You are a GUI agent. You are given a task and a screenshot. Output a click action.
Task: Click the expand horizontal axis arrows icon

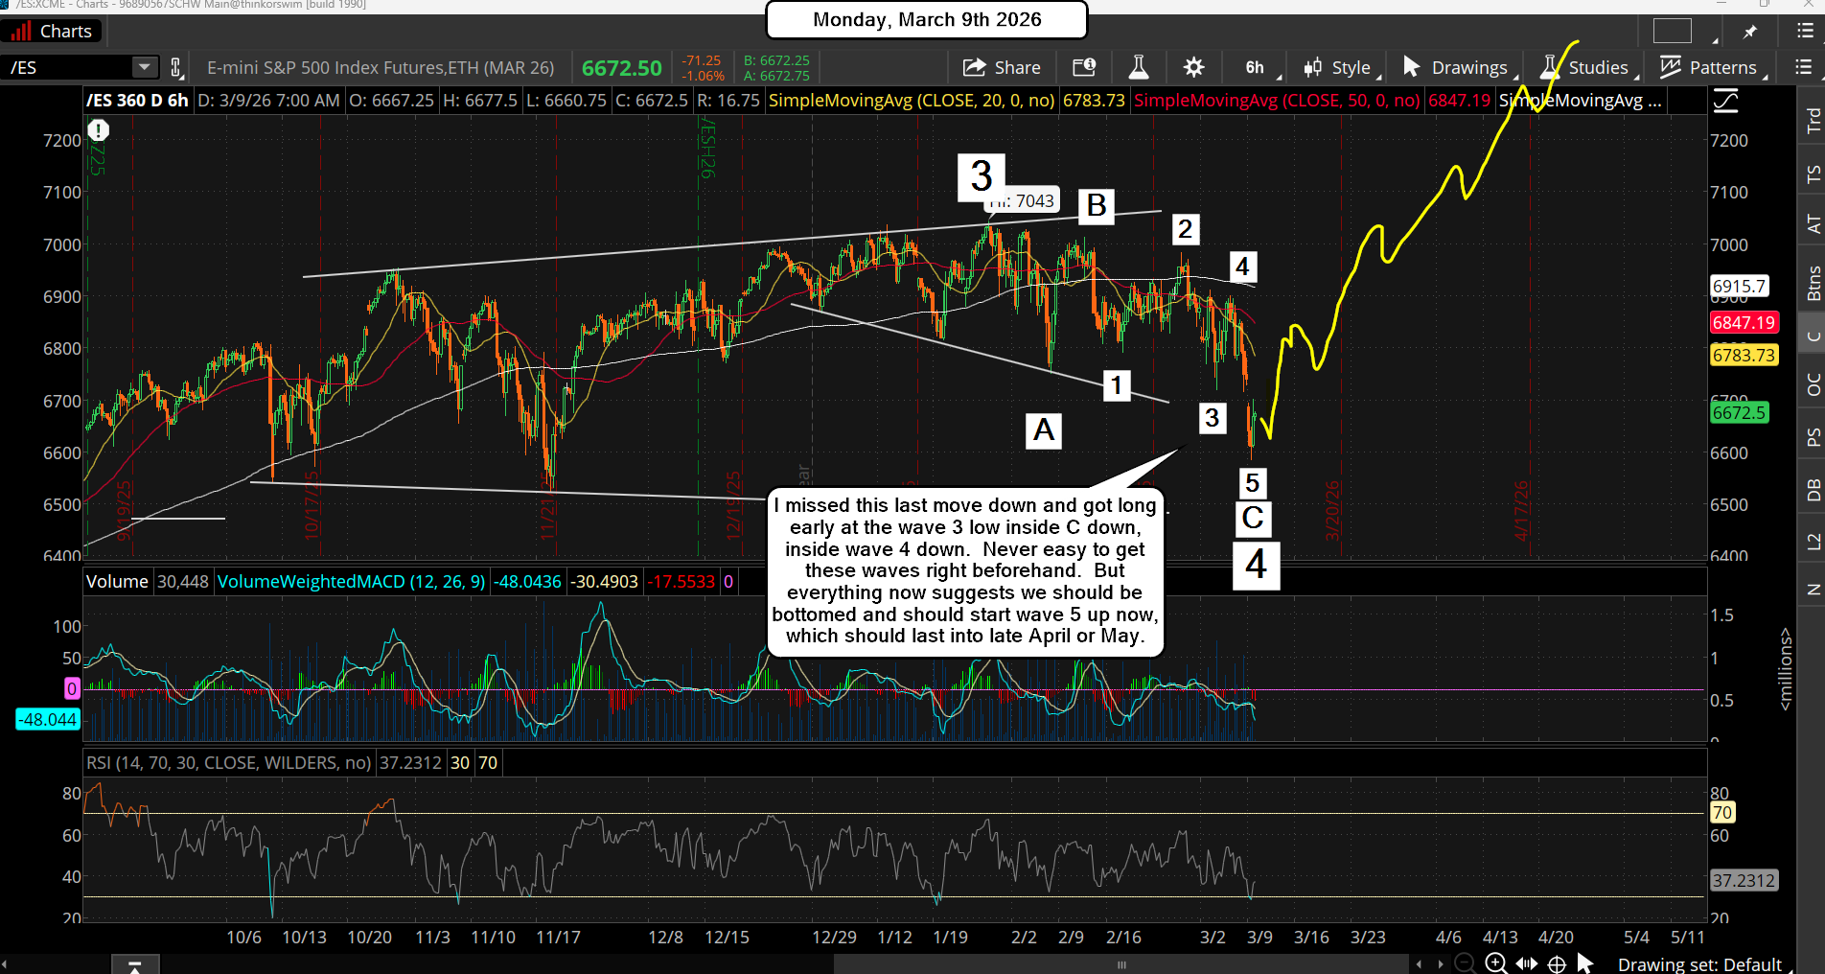[1526, 963]
